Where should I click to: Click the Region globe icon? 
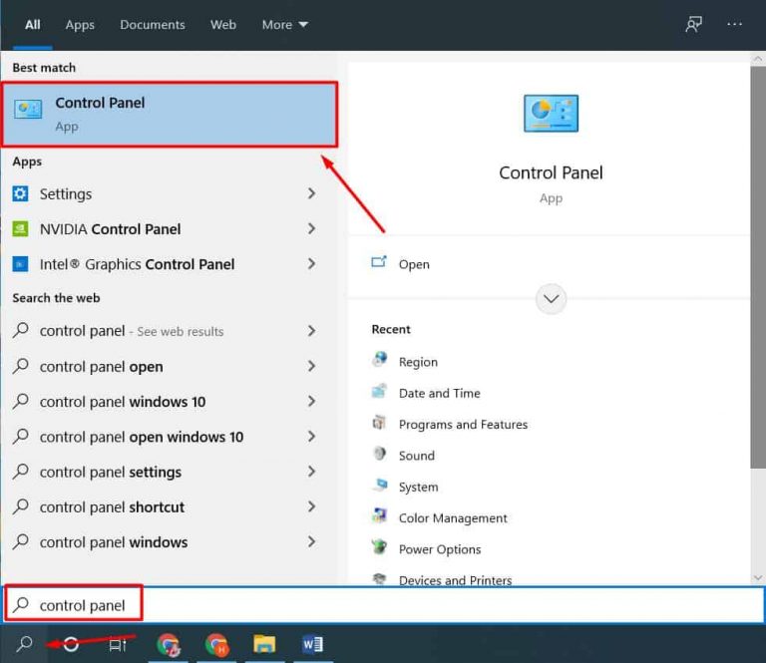pos(380,360)
